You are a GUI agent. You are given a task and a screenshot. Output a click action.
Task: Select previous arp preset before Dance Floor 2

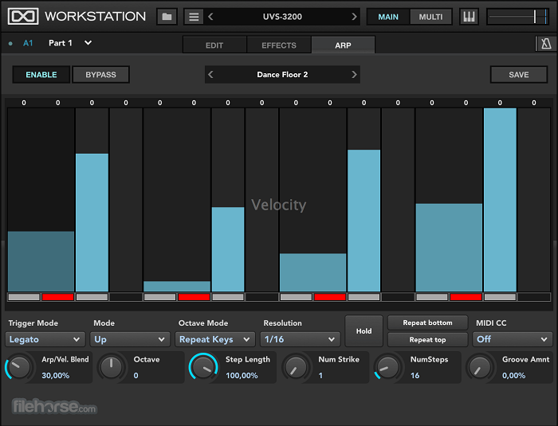pos(211,75)
